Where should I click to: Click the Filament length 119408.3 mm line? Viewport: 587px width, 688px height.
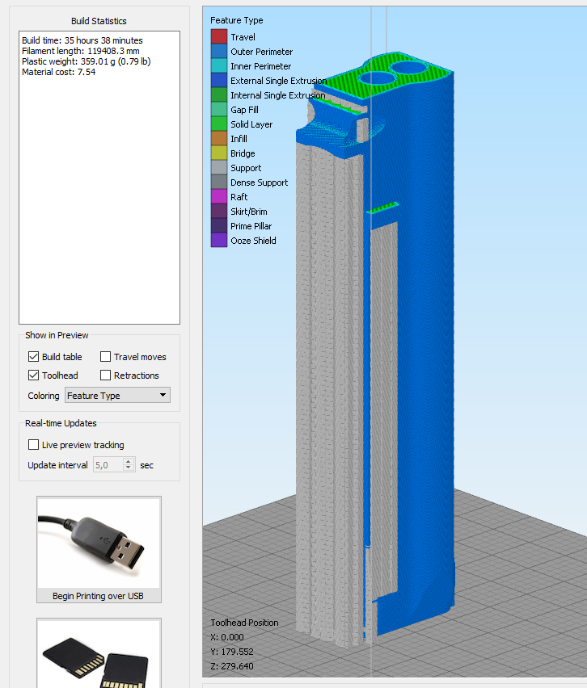point(80,51)
